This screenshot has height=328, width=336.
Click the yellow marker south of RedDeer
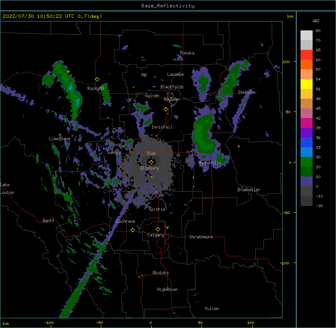(x=166, y=109)
